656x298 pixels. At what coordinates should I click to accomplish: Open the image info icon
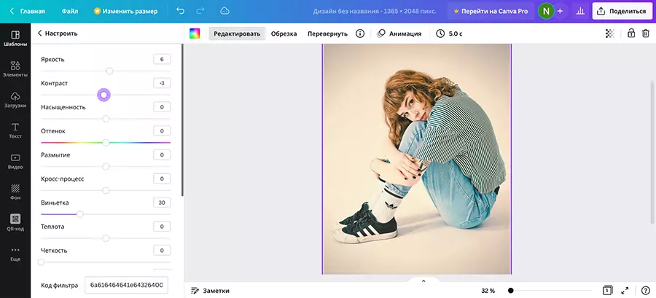(x=360, y=34)
